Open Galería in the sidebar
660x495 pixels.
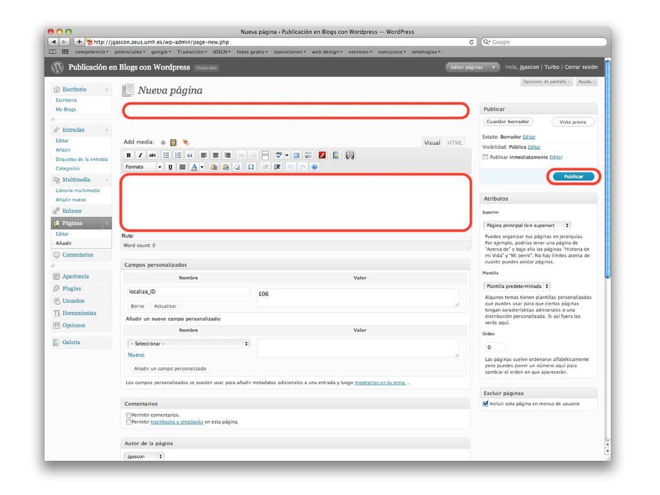(71, 342)
